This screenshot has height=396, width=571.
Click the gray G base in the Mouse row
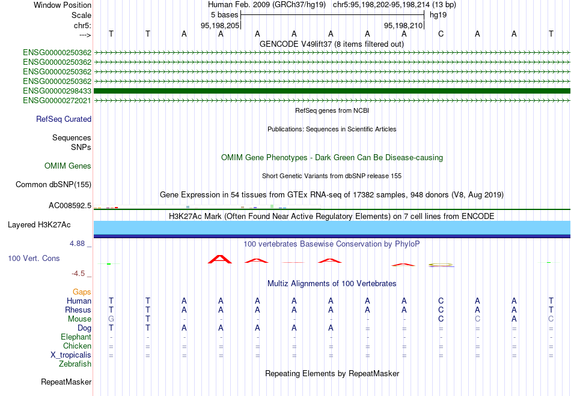[111, 319]
